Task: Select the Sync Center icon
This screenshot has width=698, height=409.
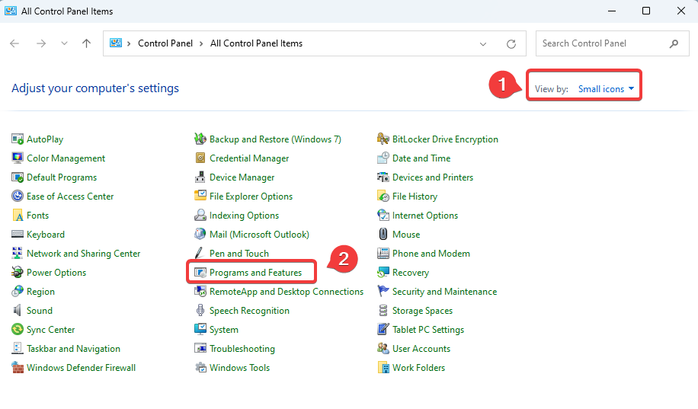Action: 18,330
